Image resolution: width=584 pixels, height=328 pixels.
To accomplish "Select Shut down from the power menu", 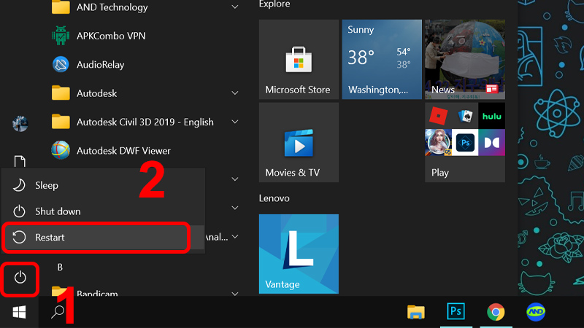I will (103, 211).
